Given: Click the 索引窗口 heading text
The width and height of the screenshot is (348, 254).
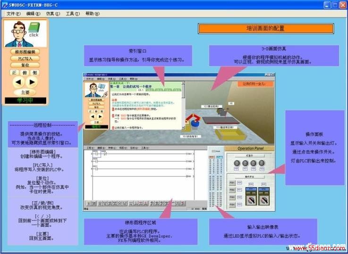Looking at the screenshot, I should tap(137, 51).
